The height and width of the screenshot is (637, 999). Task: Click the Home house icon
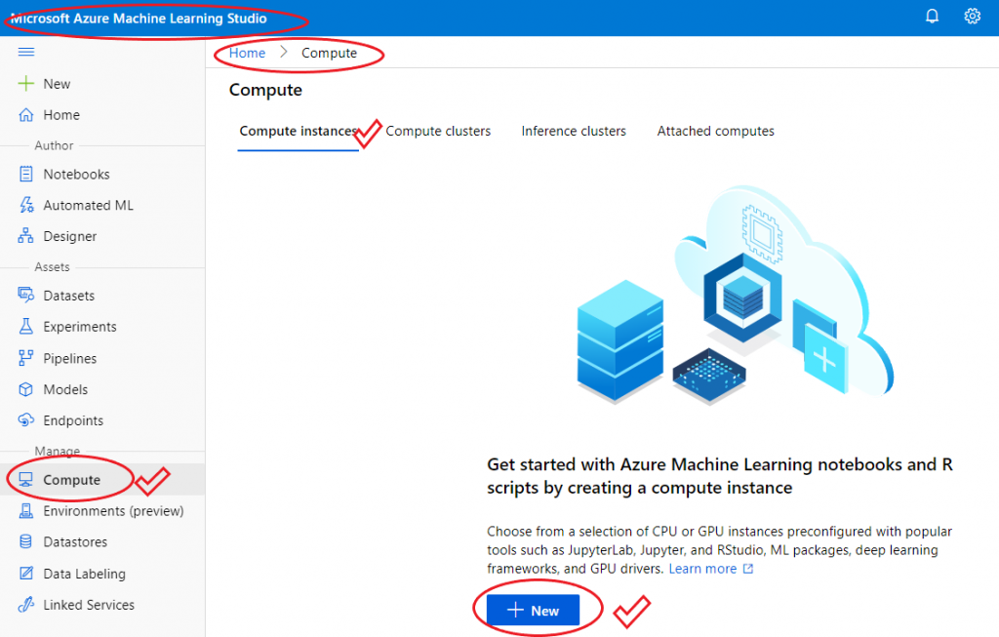pos(26,115)
